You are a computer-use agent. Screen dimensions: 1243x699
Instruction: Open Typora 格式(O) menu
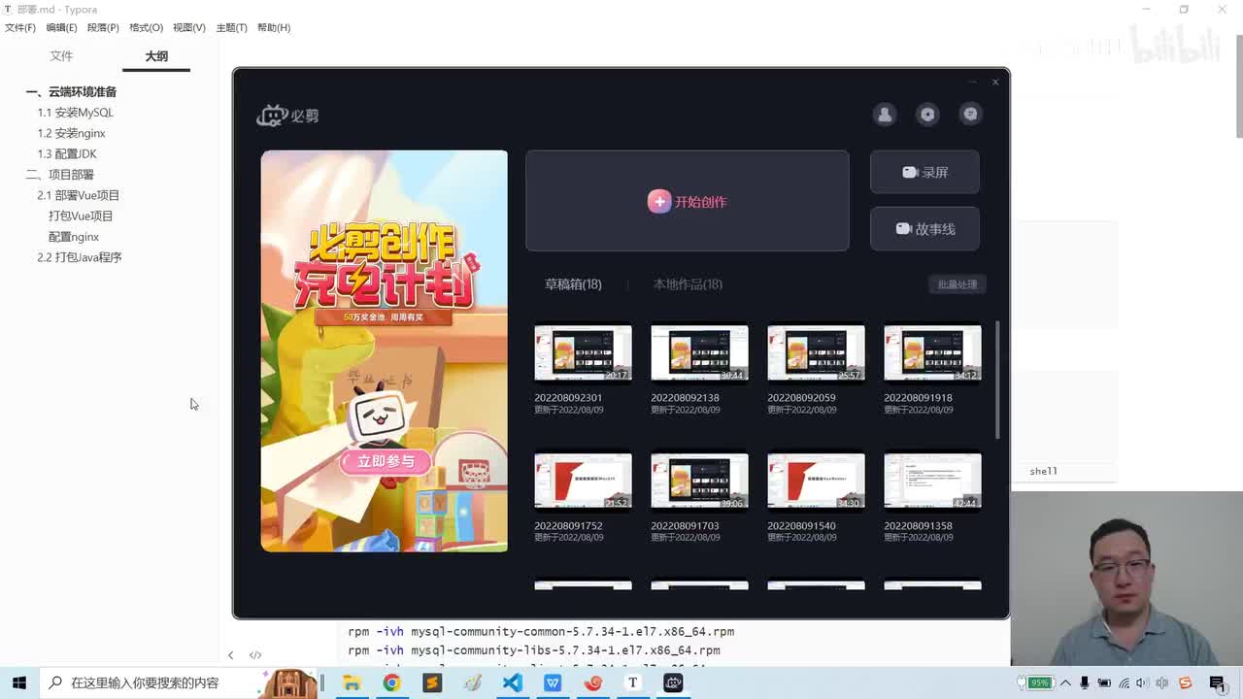(146, 27)
